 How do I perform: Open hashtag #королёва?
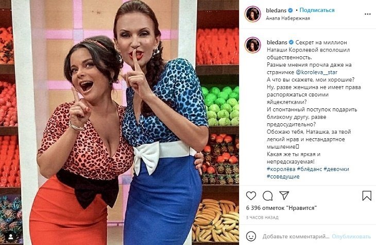coord(281,169)
